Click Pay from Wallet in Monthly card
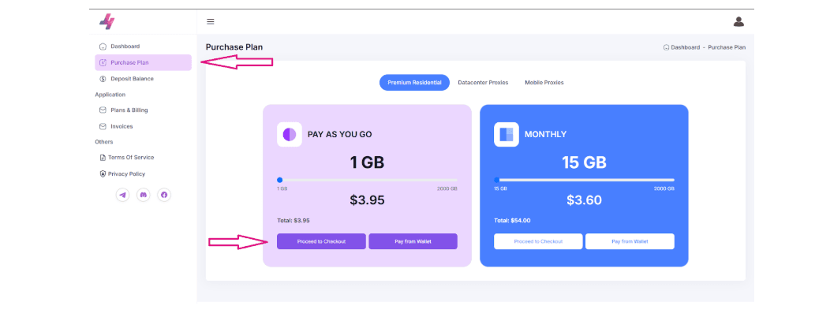This screenshot has width=830, height=332. pos(630,241)
